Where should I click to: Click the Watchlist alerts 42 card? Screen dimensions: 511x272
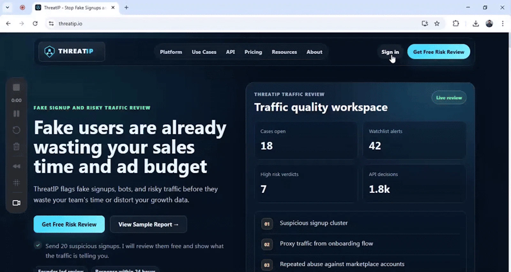pyautogui.click(x=414, y=140)
